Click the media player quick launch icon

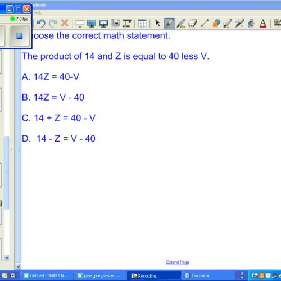point(13,275)
